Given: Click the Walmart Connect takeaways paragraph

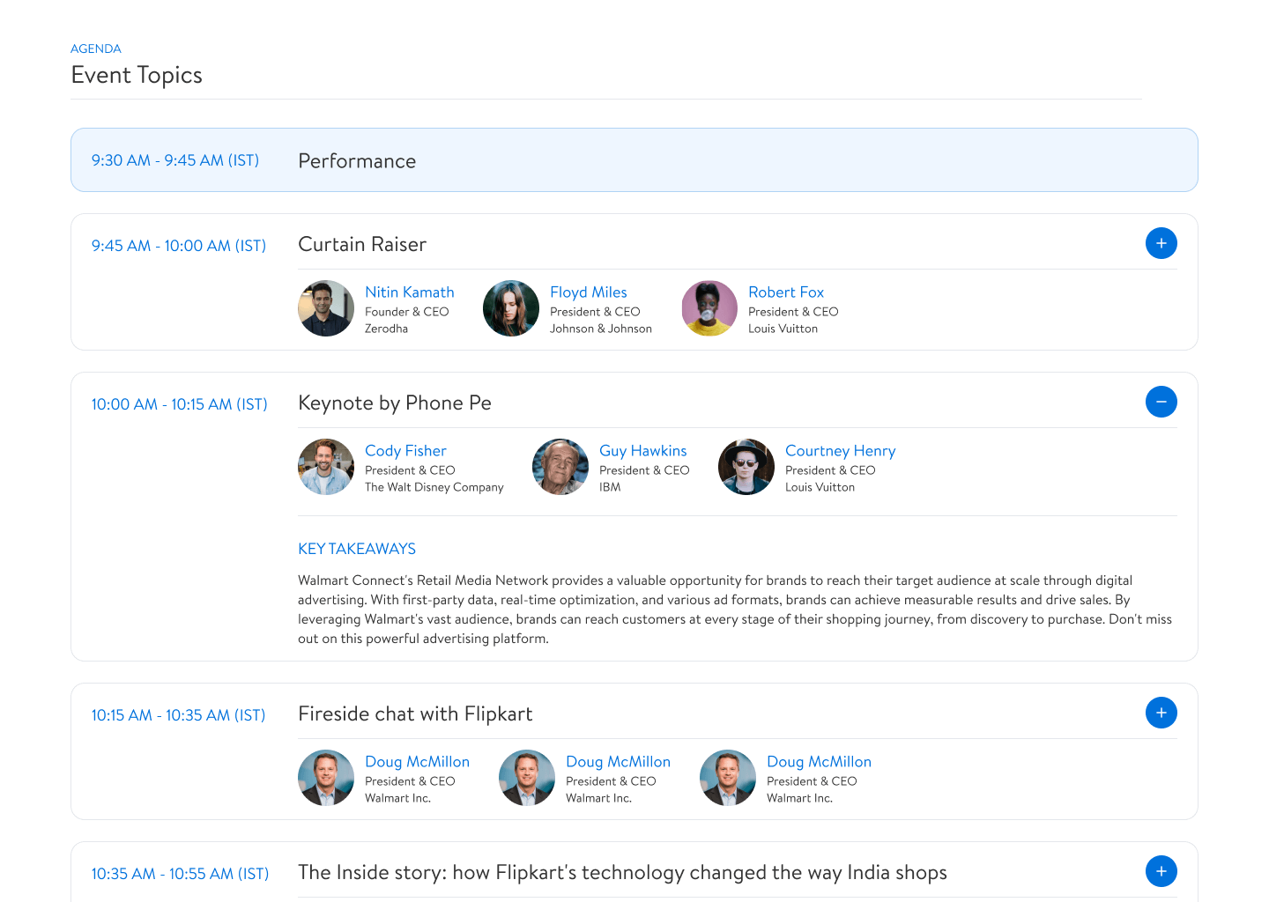Looking at the screenshot, I should coord(735,610).
